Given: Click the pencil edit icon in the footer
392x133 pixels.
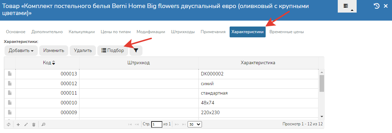Looking at the screenshot, I should click(26, 124).
